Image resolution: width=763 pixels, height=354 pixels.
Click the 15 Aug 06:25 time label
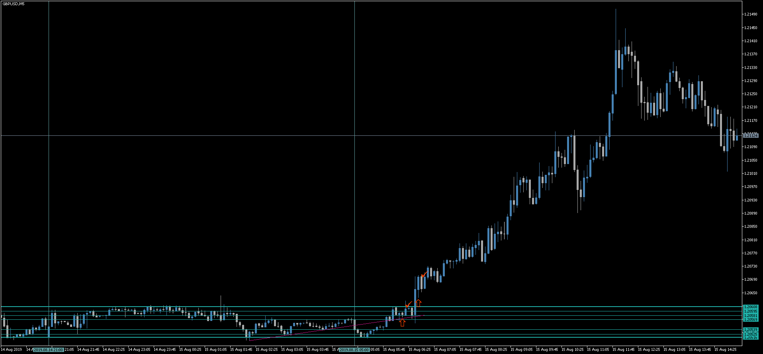coord(419,350)
